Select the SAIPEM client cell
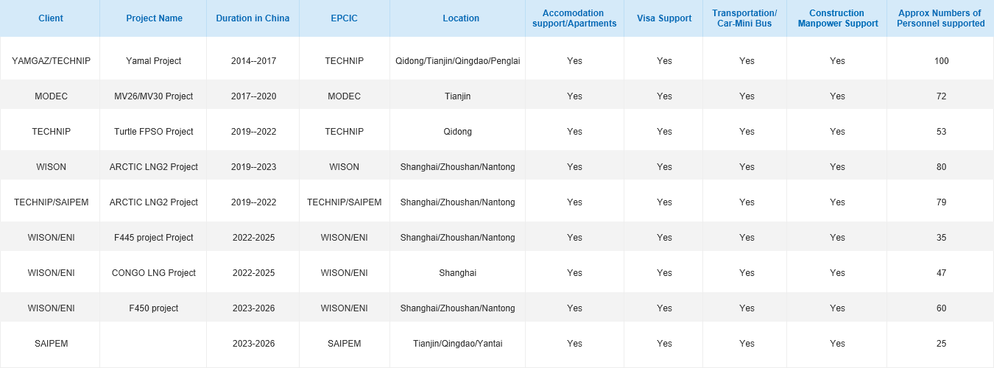Image resolution: width=994 pixels, height=368 pixels. 51,344
